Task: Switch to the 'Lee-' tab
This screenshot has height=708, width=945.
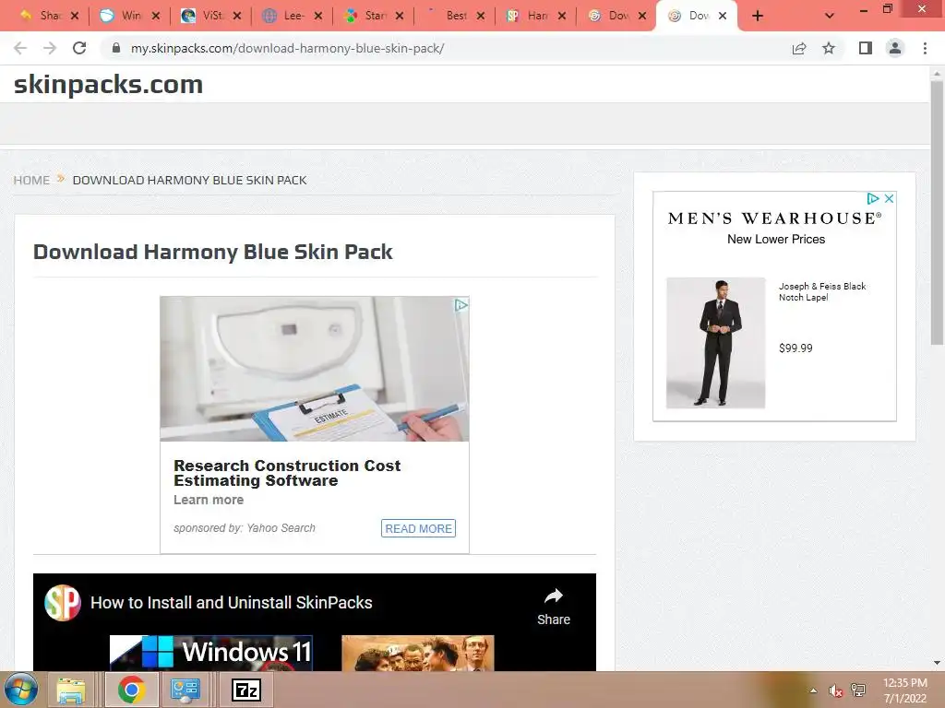Action: pos(285,16)
